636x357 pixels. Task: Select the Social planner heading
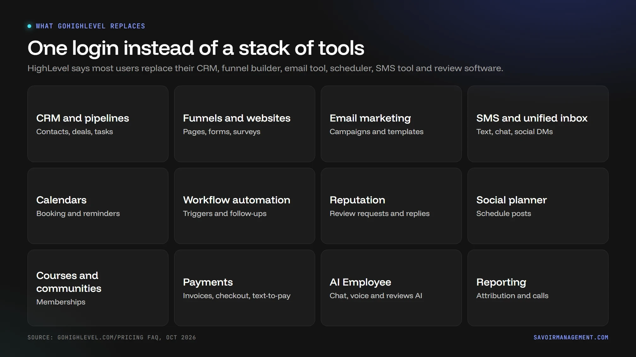(511, 200)
